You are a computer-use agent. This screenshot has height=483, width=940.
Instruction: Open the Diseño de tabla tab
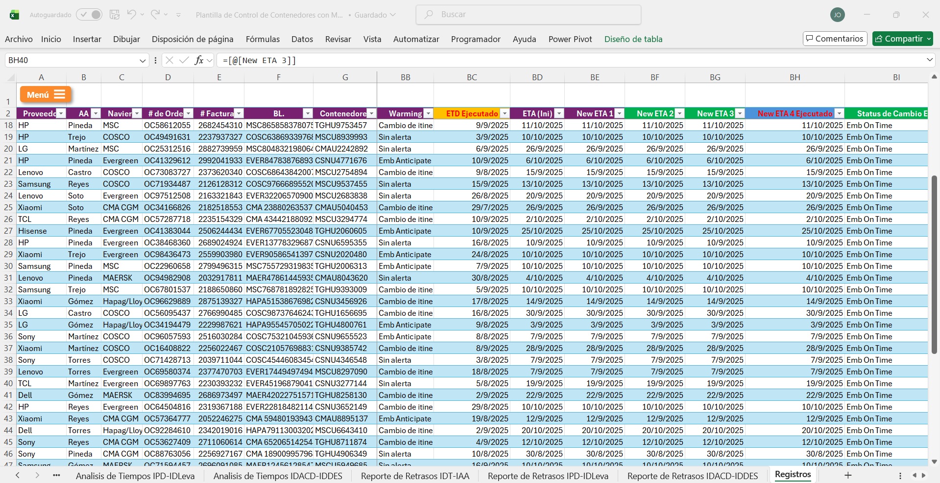633,39
